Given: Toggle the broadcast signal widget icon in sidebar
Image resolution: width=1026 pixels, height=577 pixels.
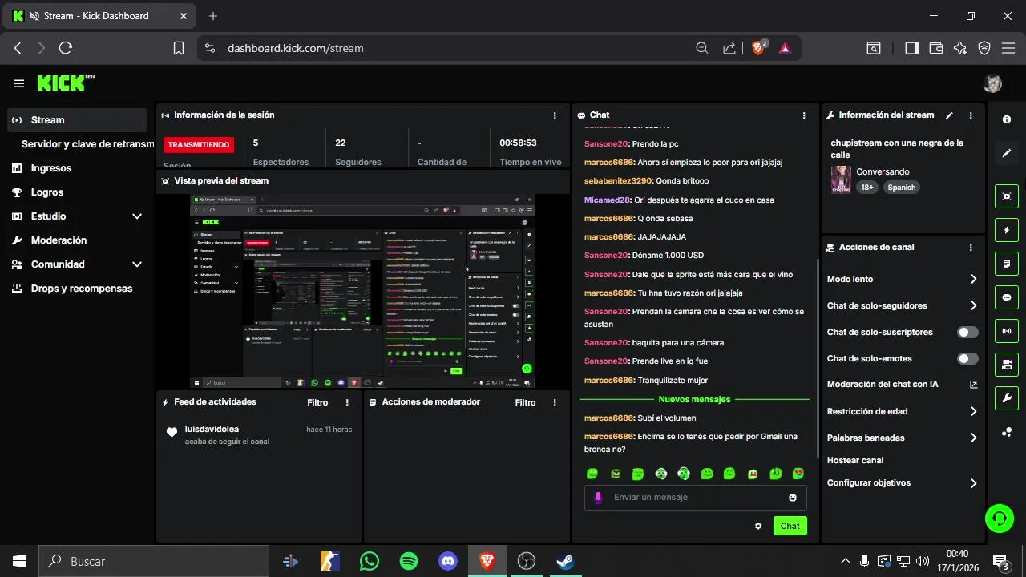Looking at the screenshot, I should click(x=1007, y=330).
